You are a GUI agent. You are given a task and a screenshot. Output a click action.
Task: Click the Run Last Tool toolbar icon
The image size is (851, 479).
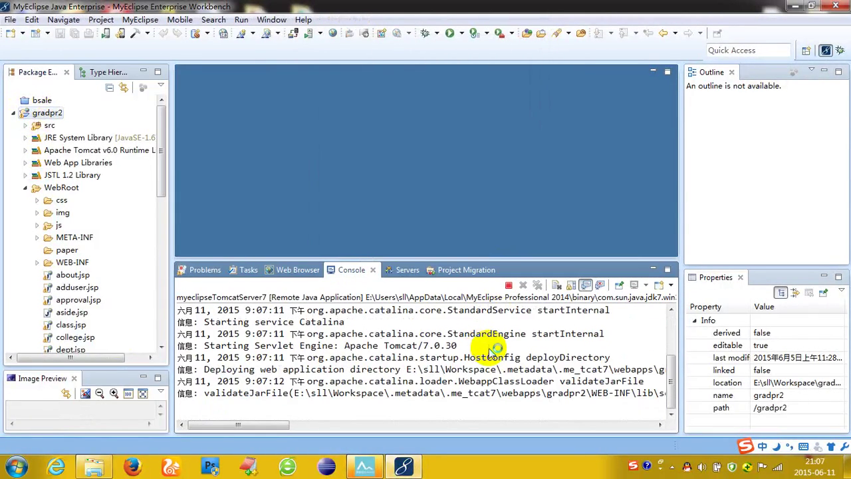tap(500, 33)
